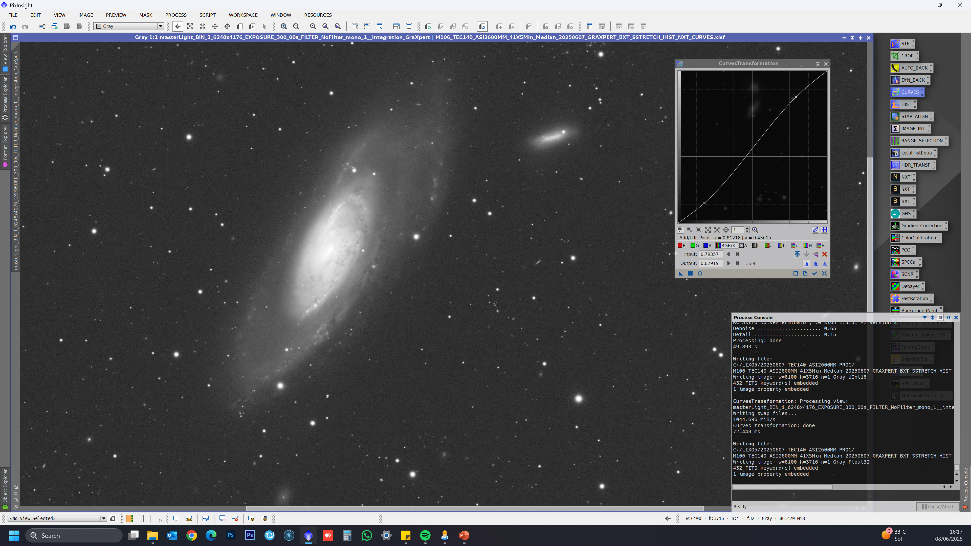Delete the current curve point

tap(824, 254)
